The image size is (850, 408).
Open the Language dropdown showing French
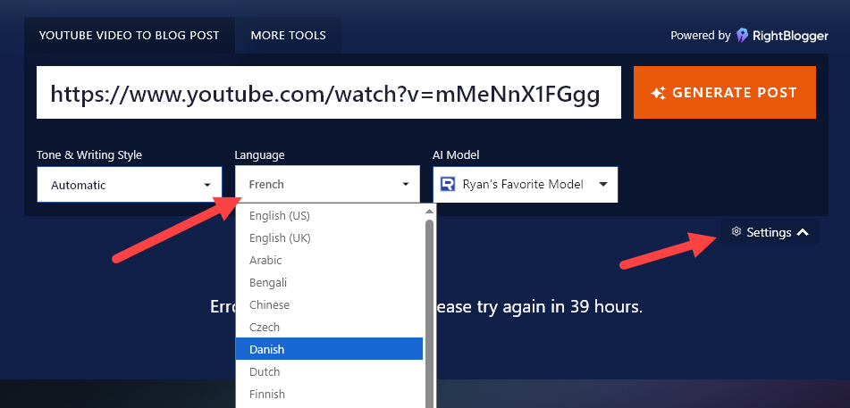point(327,184)
